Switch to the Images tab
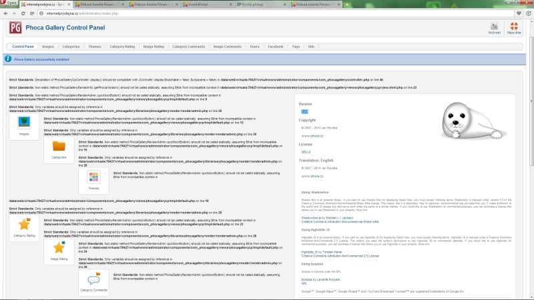This screenshot has width=534, height=300. (47, 47)
